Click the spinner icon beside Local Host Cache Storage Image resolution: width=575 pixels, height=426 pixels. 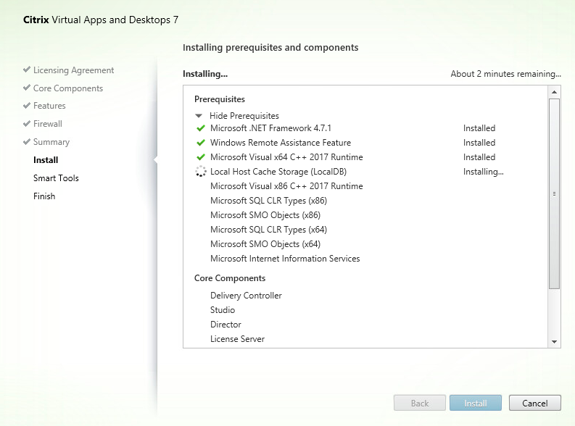(x=201, y=172)
